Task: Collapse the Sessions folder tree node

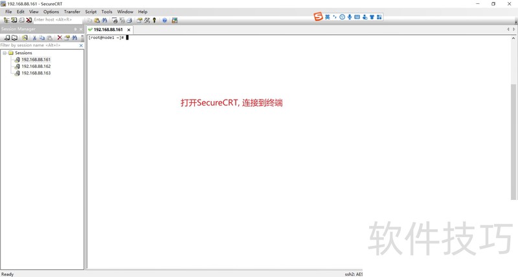Action: (x=5, y=53)
